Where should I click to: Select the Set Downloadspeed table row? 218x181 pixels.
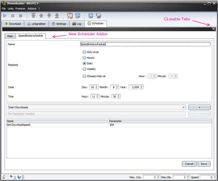pos(109,125)
